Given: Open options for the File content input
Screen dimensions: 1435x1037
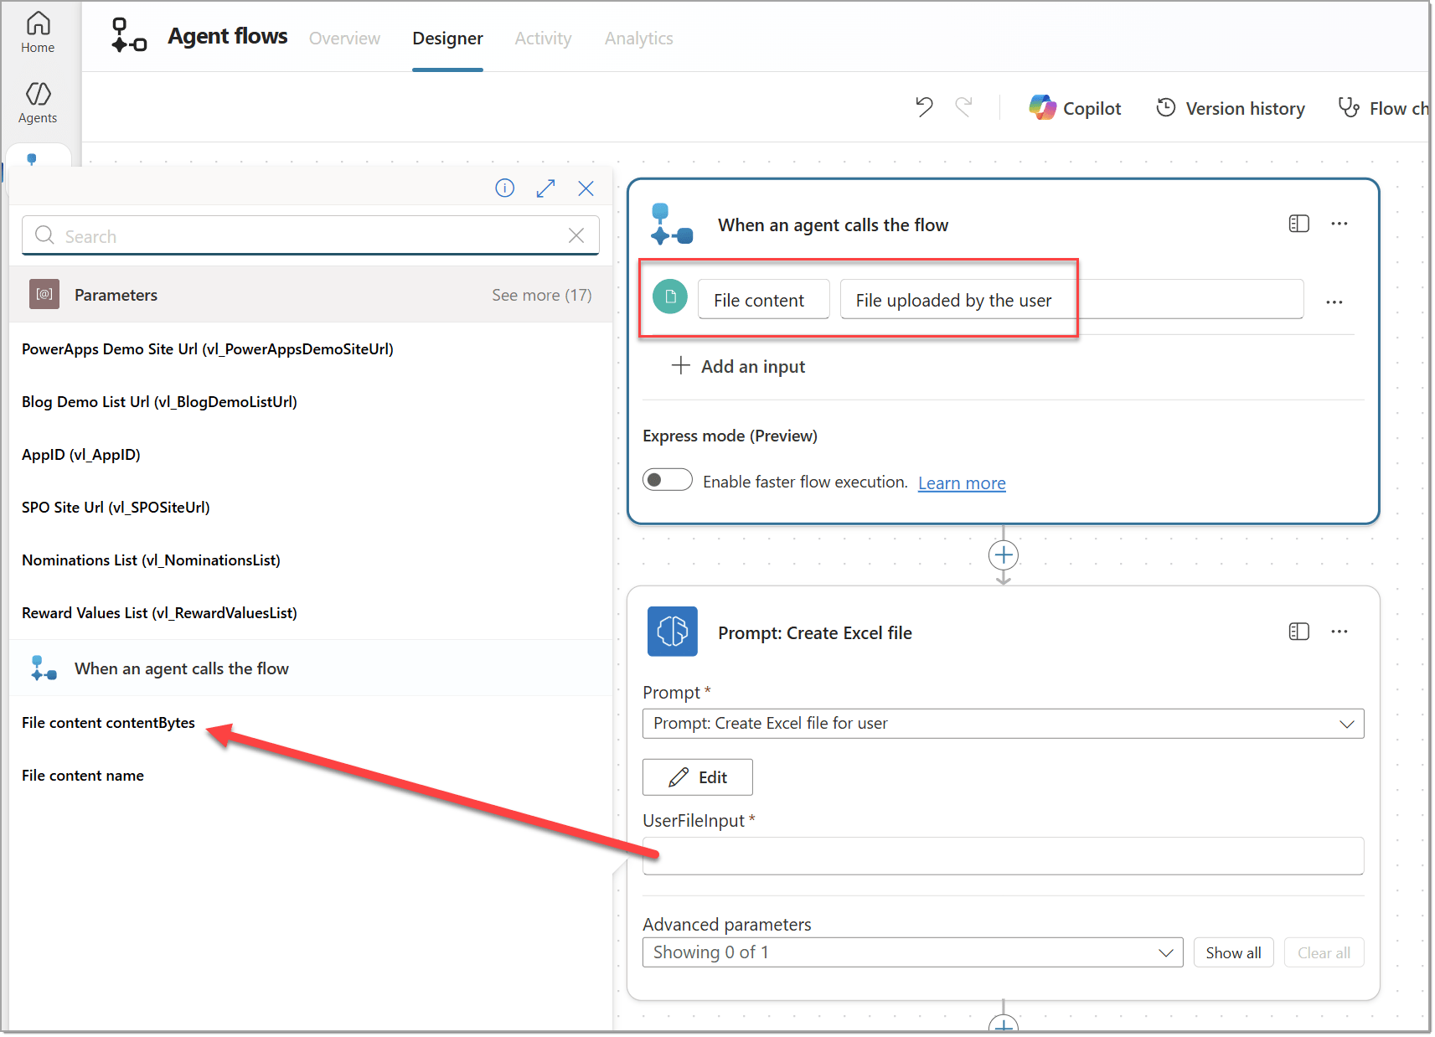Looking at the screenshot, I should (1334, 302).
